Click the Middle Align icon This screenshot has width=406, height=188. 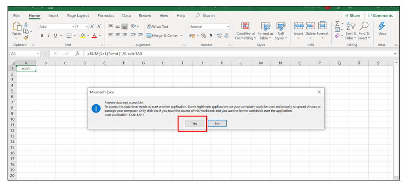117,26
